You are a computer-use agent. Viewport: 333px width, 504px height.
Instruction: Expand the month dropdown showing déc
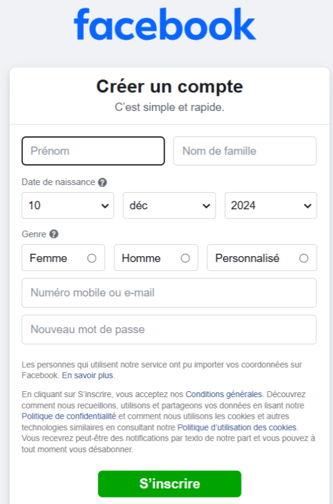(x=169, y=206)
